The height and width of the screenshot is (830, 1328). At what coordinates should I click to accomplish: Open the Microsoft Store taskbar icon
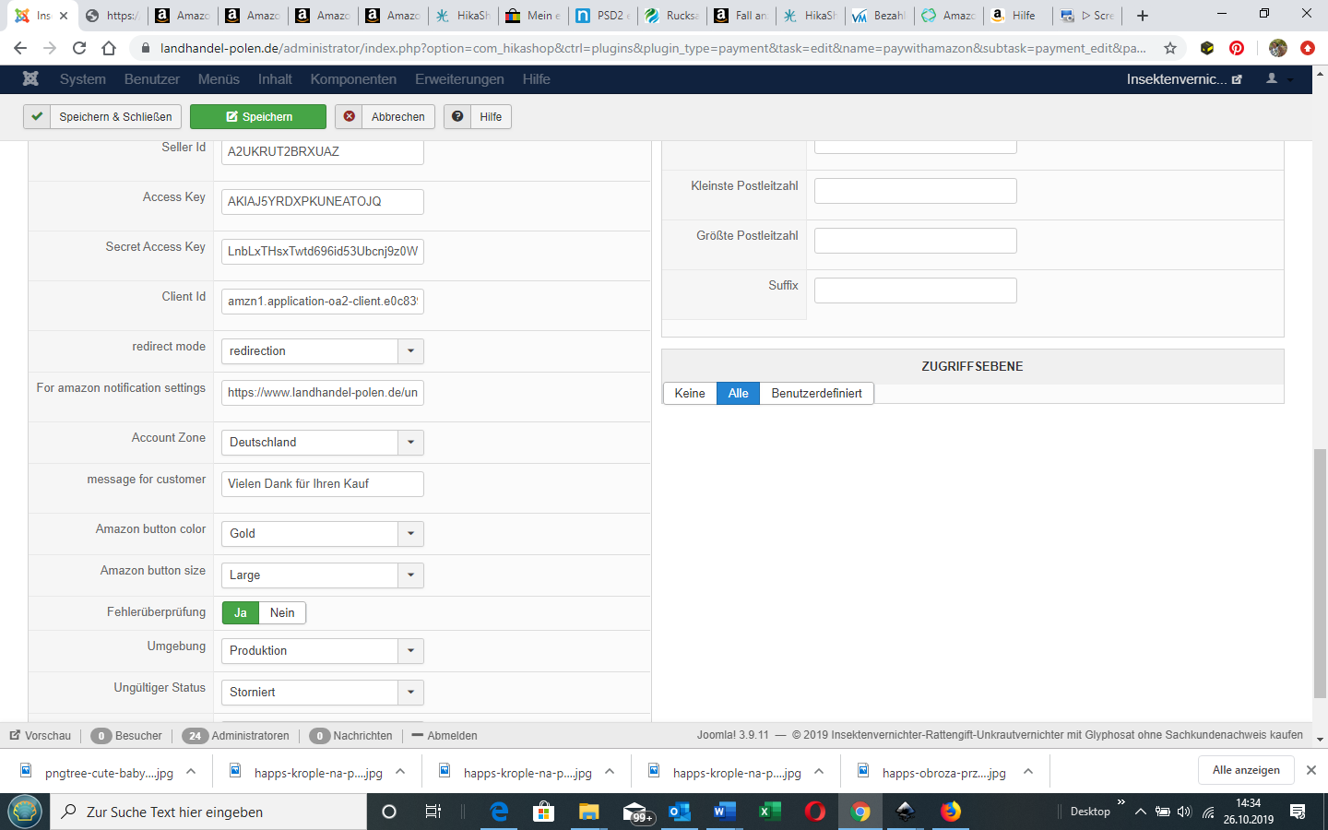pos(543,812)
